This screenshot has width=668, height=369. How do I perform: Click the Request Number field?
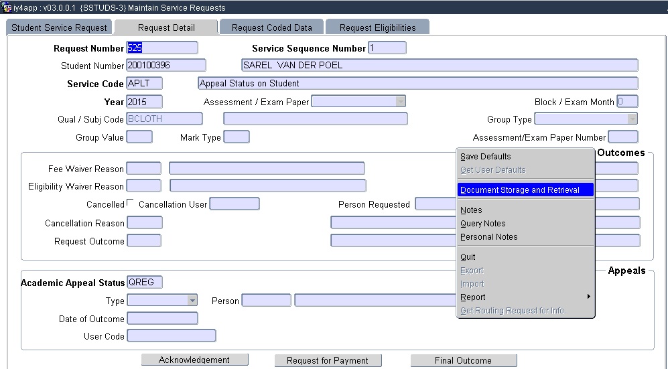tap(162, 48)
